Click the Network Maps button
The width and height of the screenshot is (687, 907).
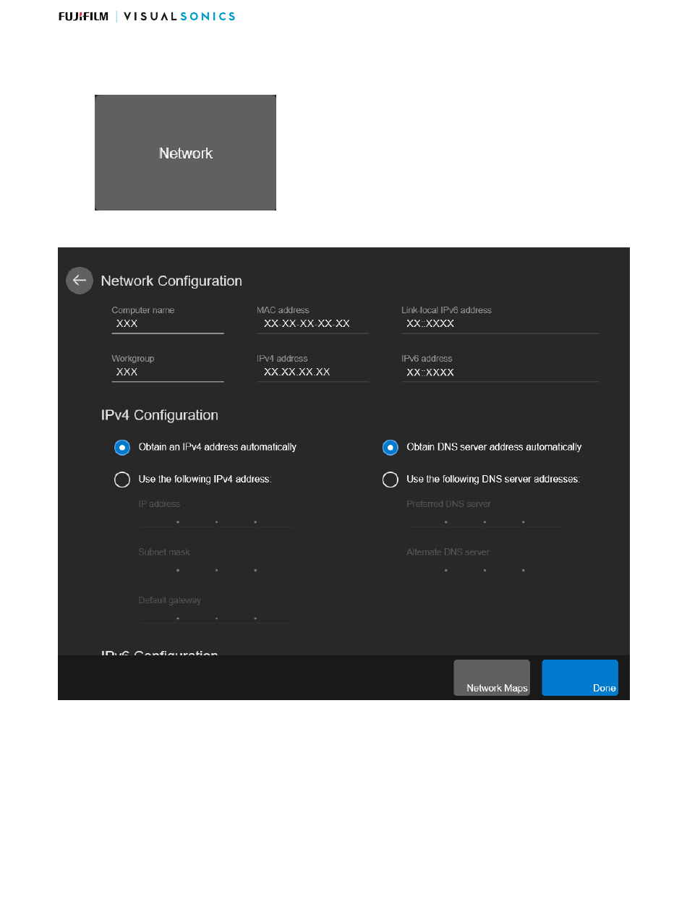(492, 678)
